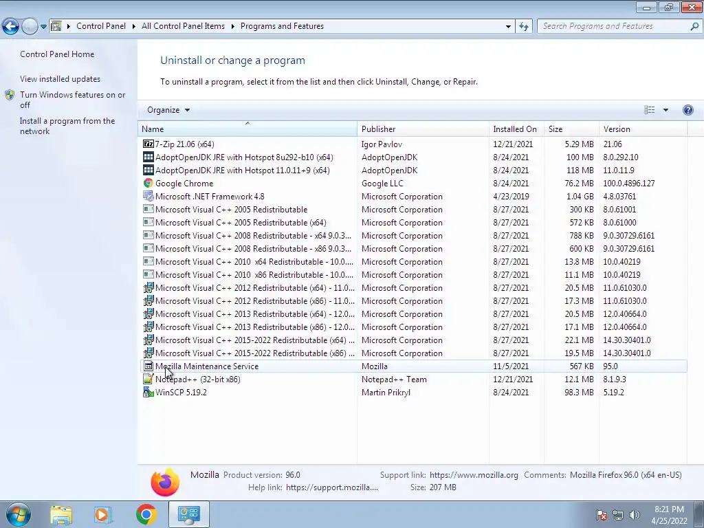Click the 7-Zip program icon
The width and height of the screenshot is (704, 528).
(148, 144)
